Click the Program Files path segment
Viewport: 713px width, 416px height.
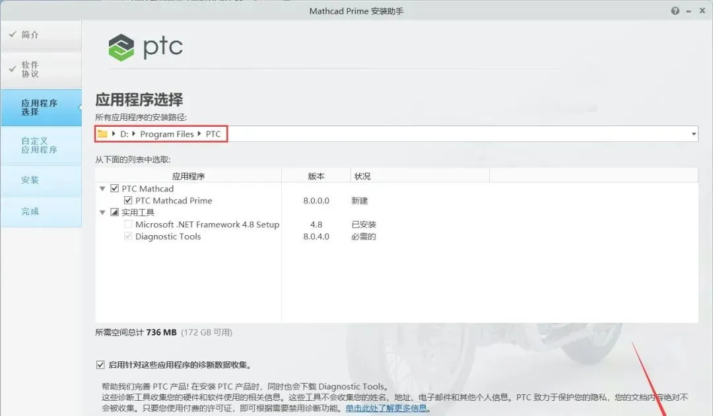click(x=167, y=134)
